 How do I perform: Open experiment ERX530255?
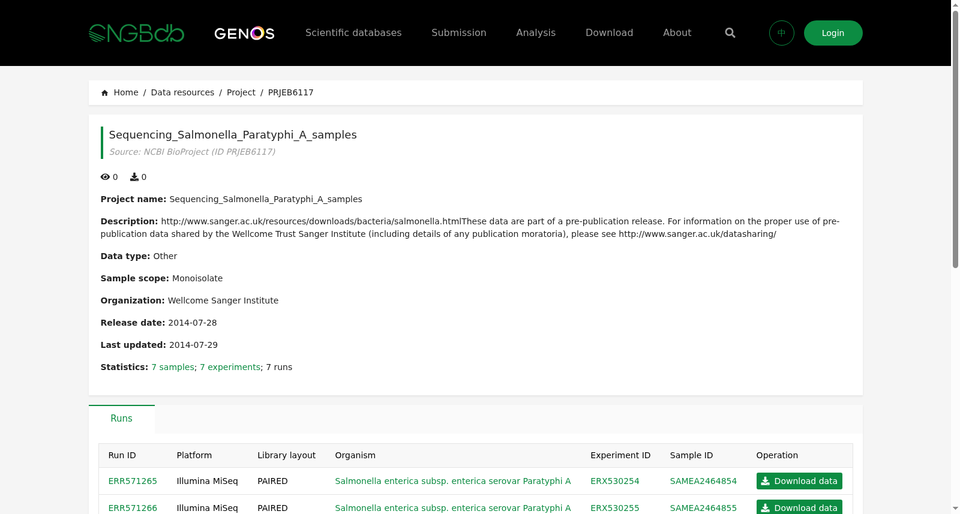(x=615, y=508)
